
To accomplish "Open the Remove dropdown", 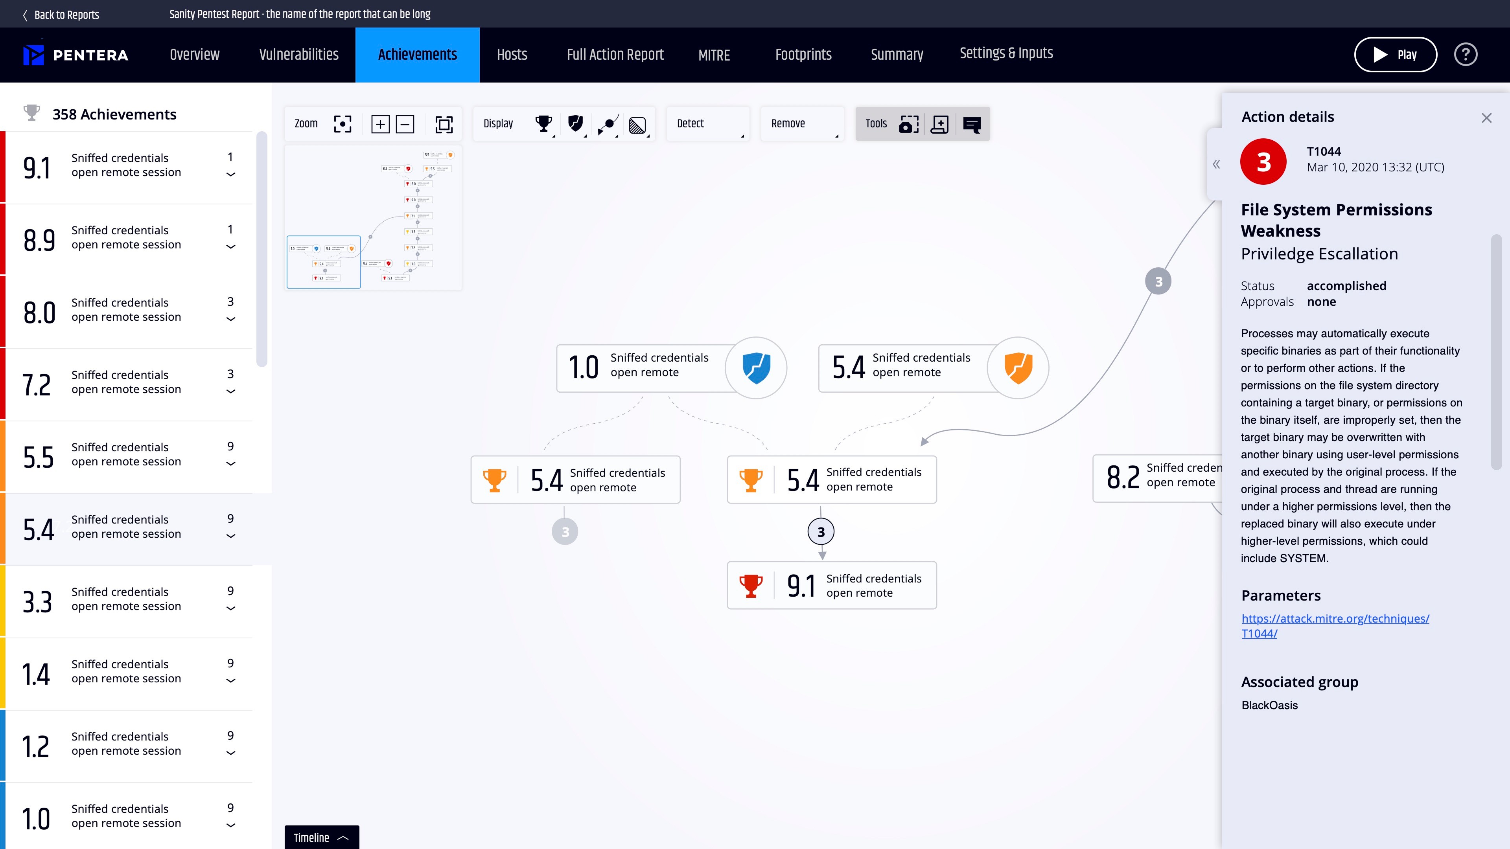I will coord(802,124).
